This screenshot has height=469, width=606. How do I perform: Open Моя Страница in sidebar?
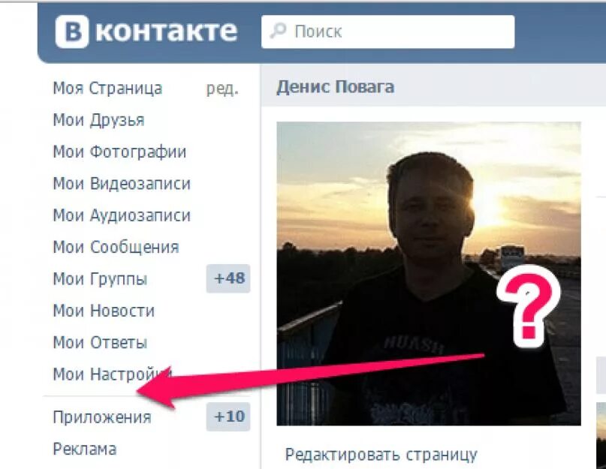click(107, 88)
